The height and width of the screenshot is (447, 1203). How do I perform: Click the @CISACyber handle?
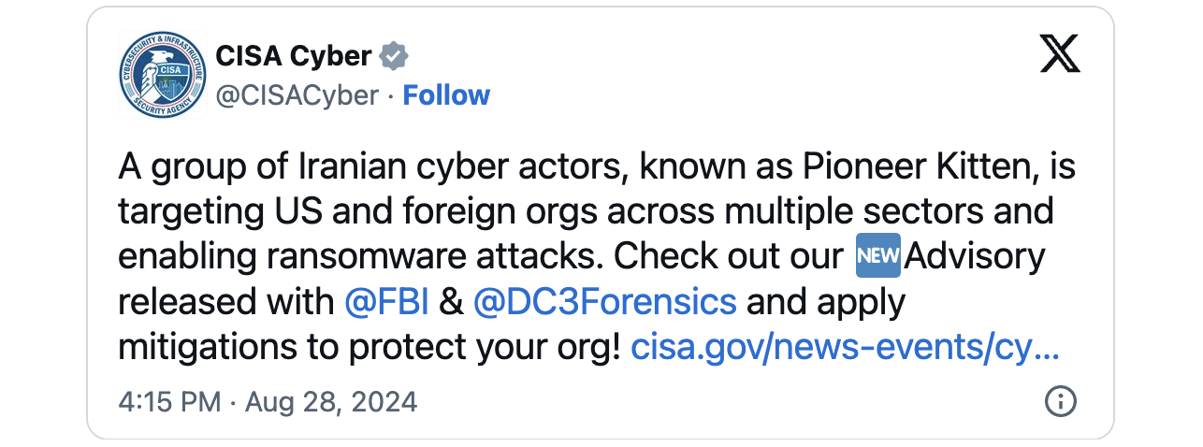[297, 95]
